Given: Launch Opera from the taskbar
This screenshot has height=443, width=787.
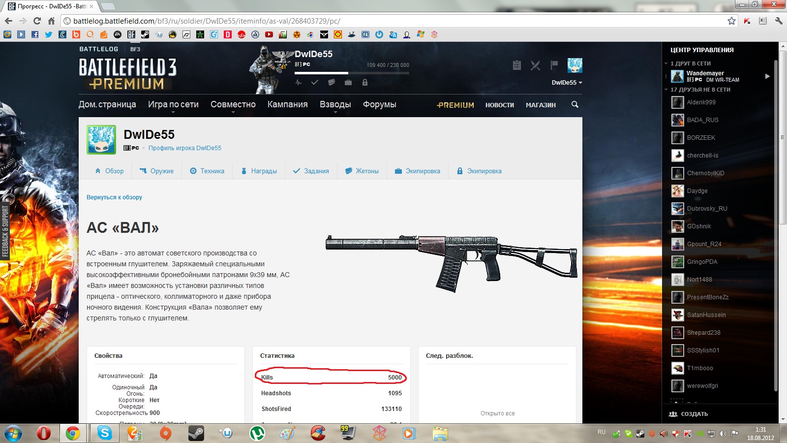Looking at the screenshot, I should point(43,433).
